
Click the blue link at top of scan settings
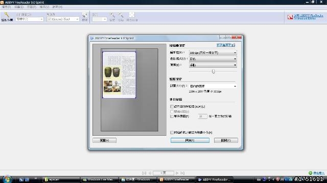pyautogui.click(x=226, y=45)
